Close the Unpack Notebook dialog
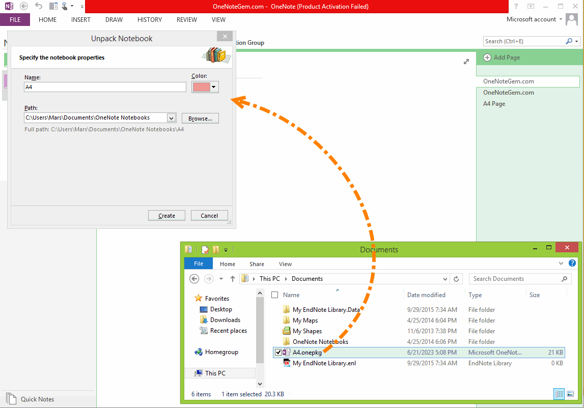The height and width of the screenshot is (408, 584). click(x=225, y=36)
